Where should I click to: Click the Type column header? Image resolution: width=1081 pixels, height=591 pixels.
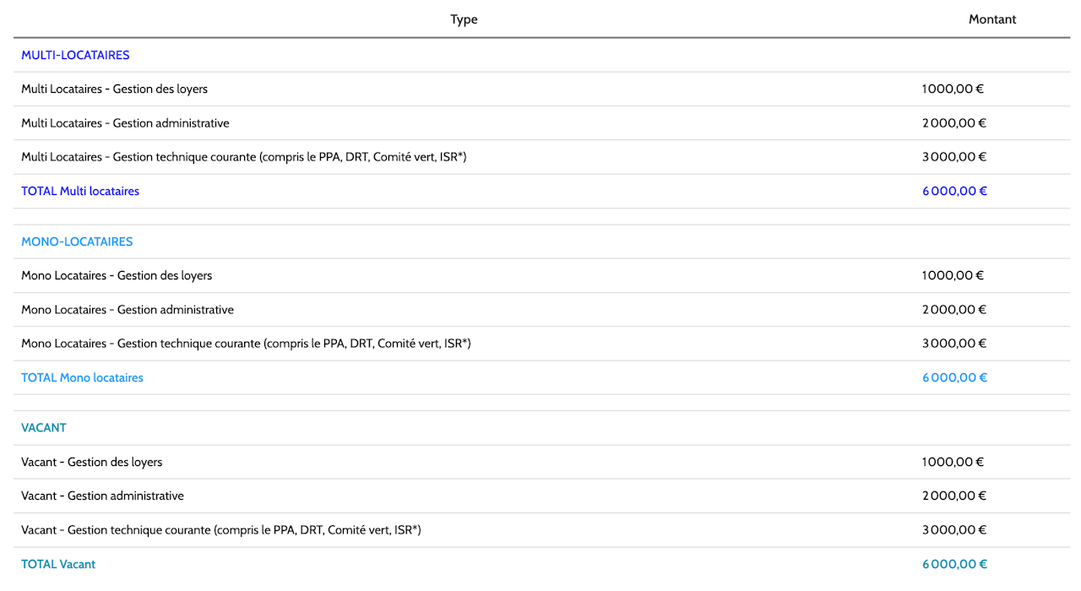pyautogui.click(x=464, y=19)
